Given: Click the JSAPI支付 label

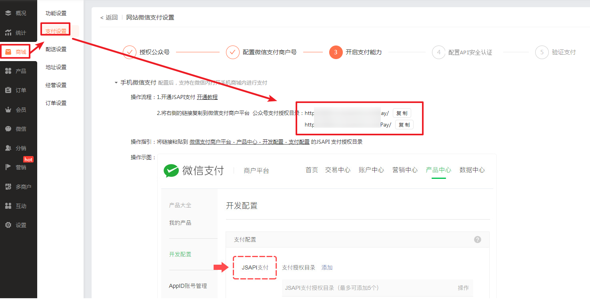Looking at the screenshot, I should (x=255, y=267).
